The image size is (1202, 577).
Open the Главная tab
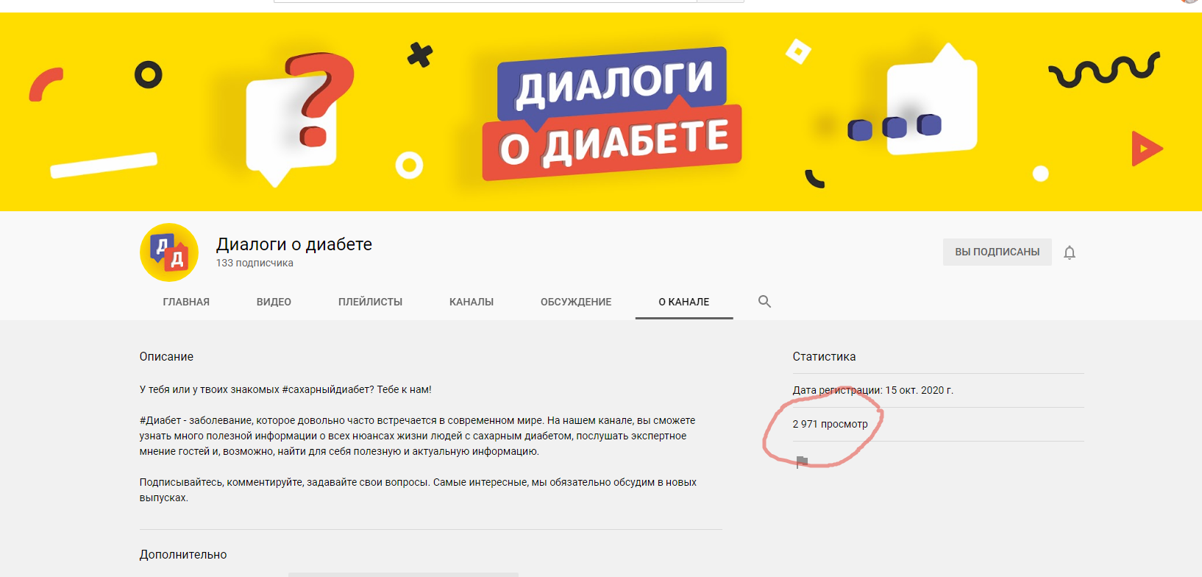186,302
